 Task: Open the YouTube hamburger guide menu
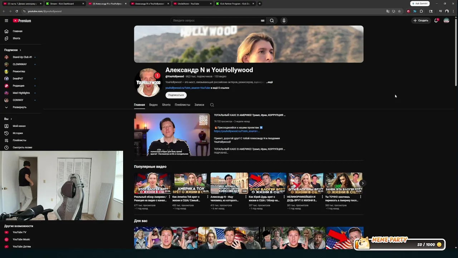(x=6, y=21)
